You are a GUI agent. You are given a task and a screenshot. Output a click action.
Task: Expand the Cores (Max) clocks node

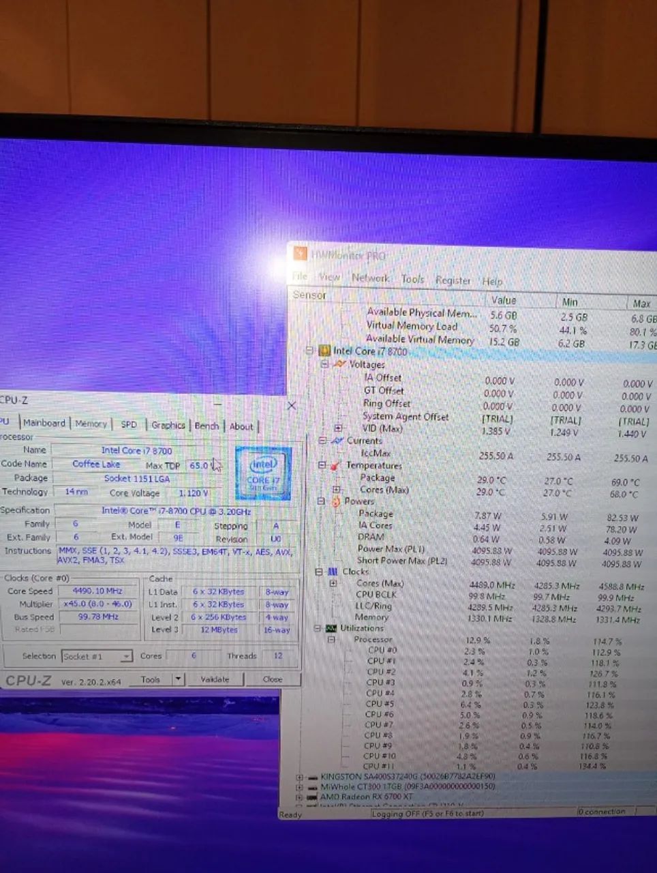coord(333,583)
